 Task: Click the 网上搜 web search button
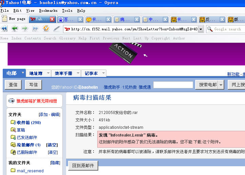click(x=237, y=85)
